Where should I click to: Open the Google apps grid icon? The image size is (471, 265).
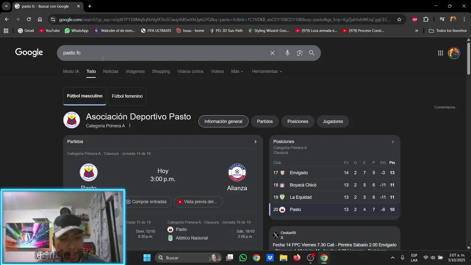click(440, 53)
